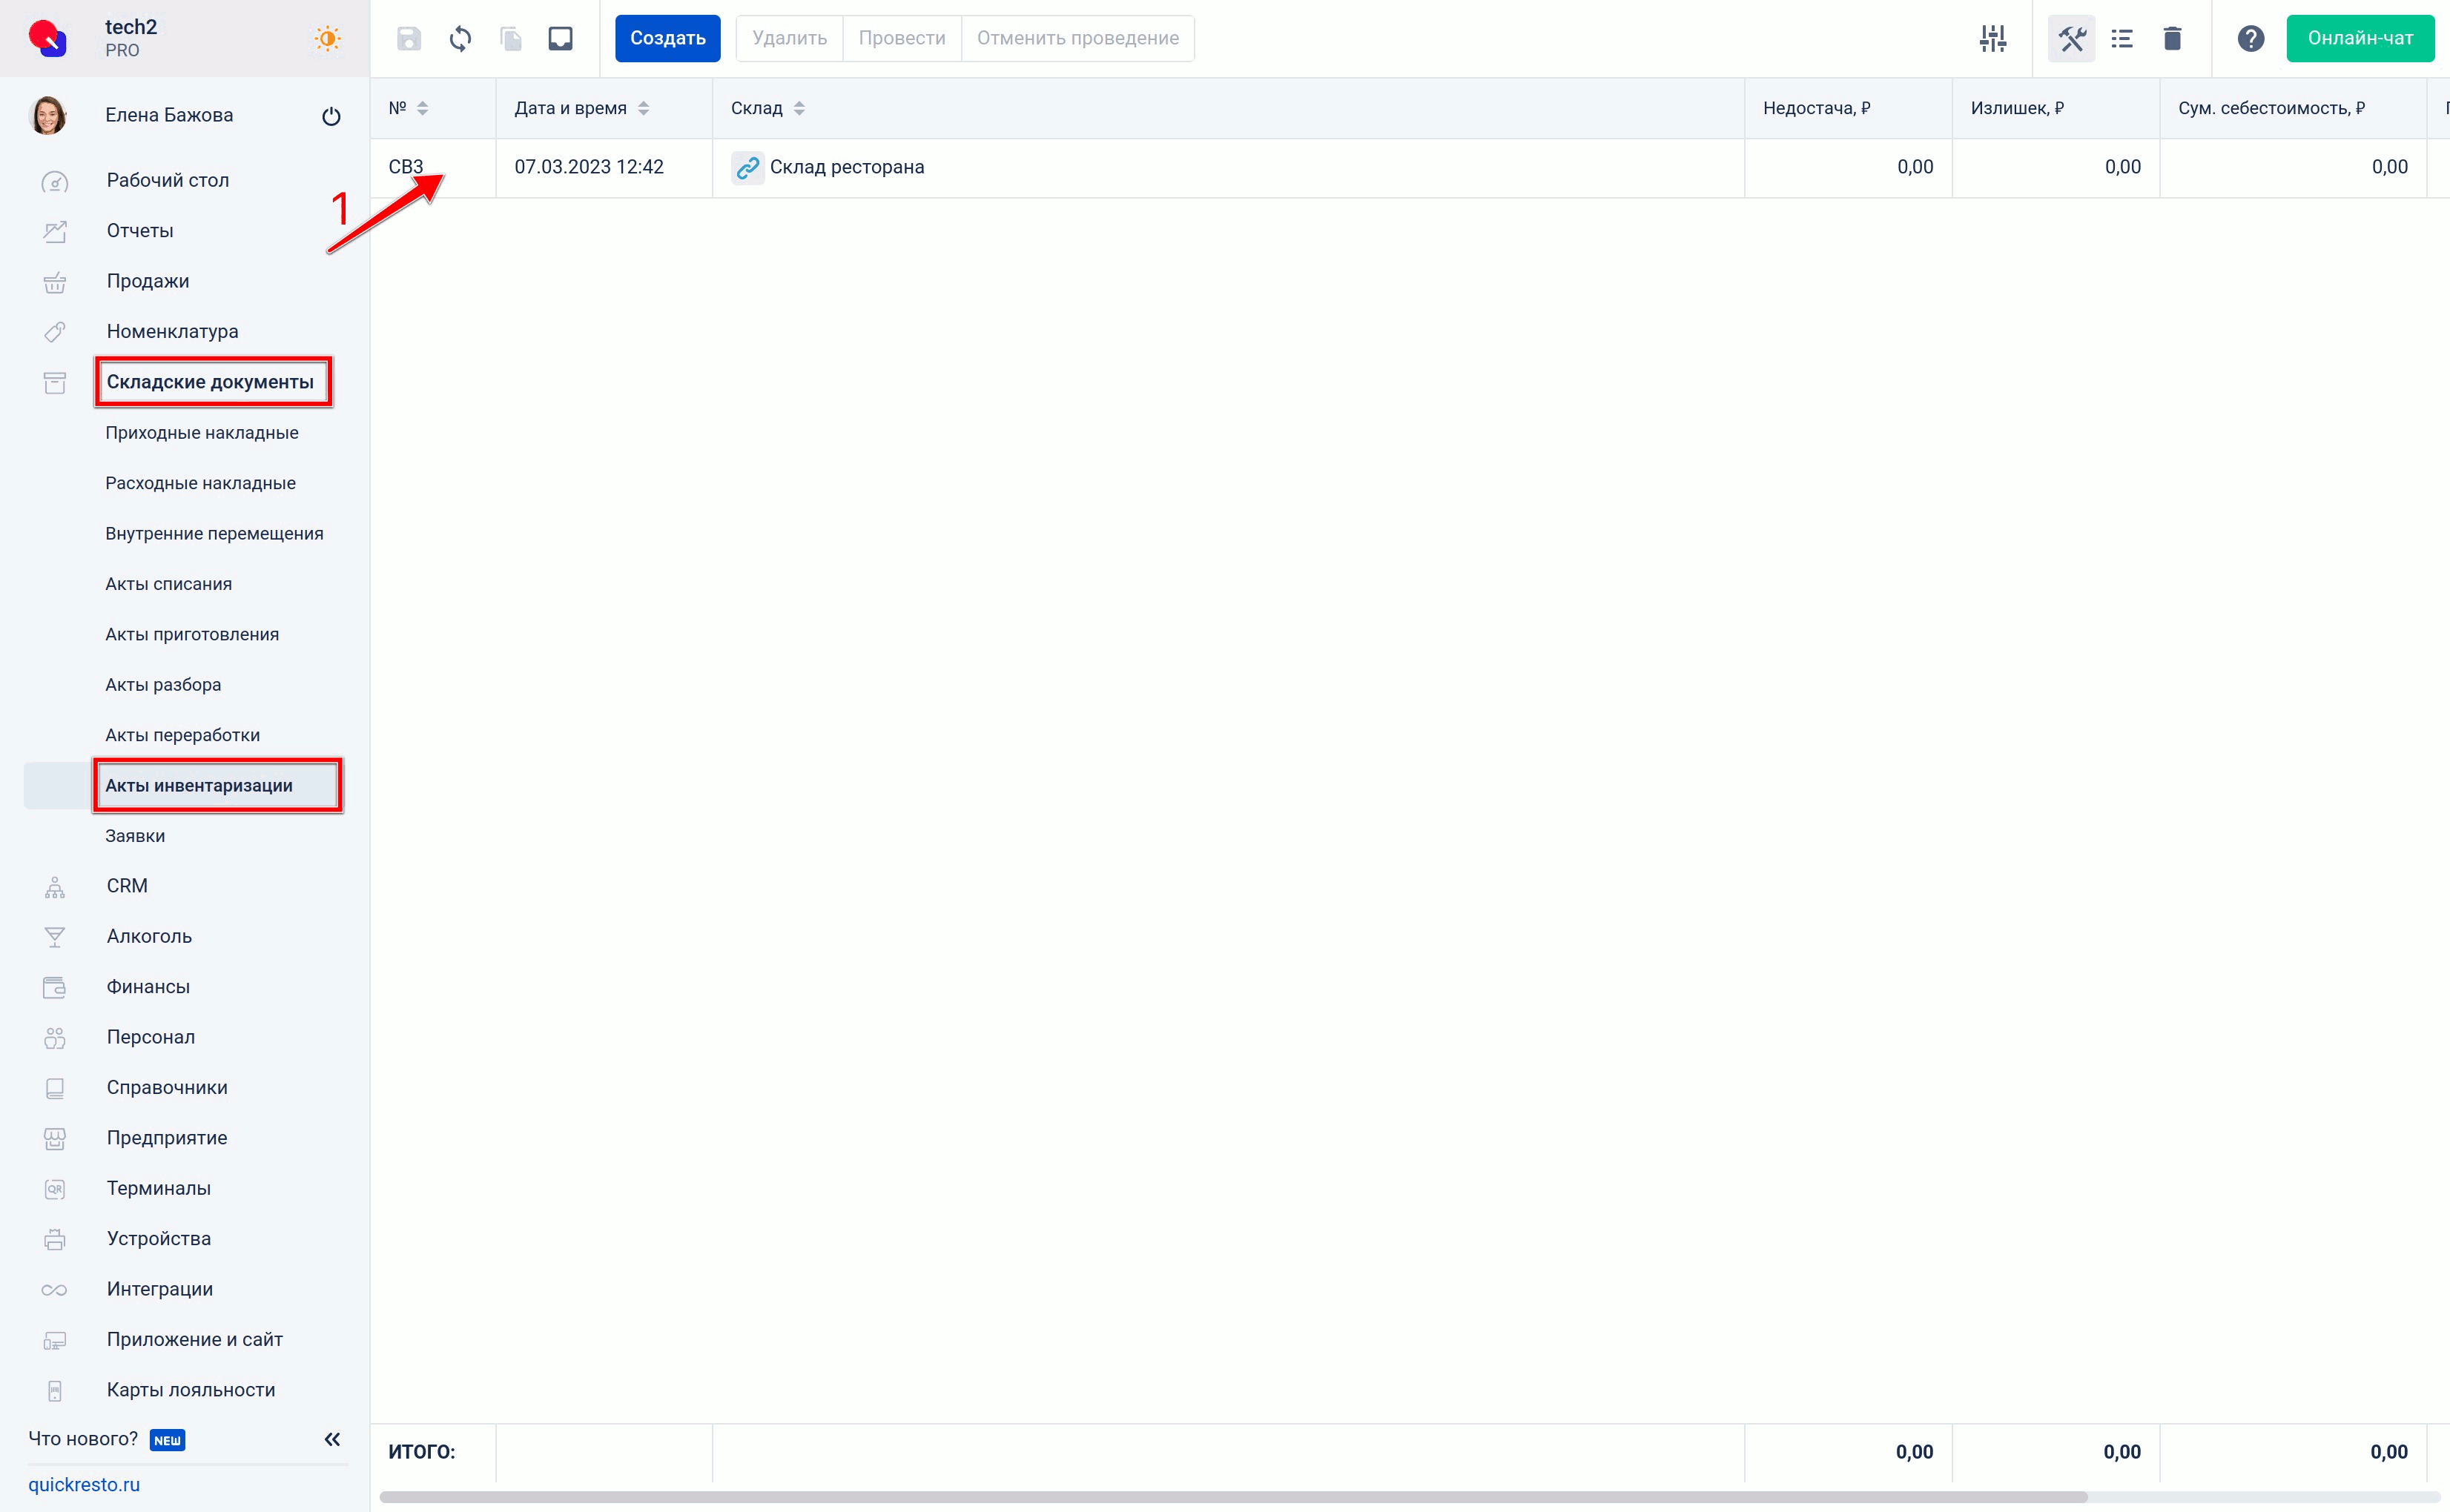2450x1512 pixels.
Task: Toggle the sun theme icon
Action: click(x=327, y=39)
